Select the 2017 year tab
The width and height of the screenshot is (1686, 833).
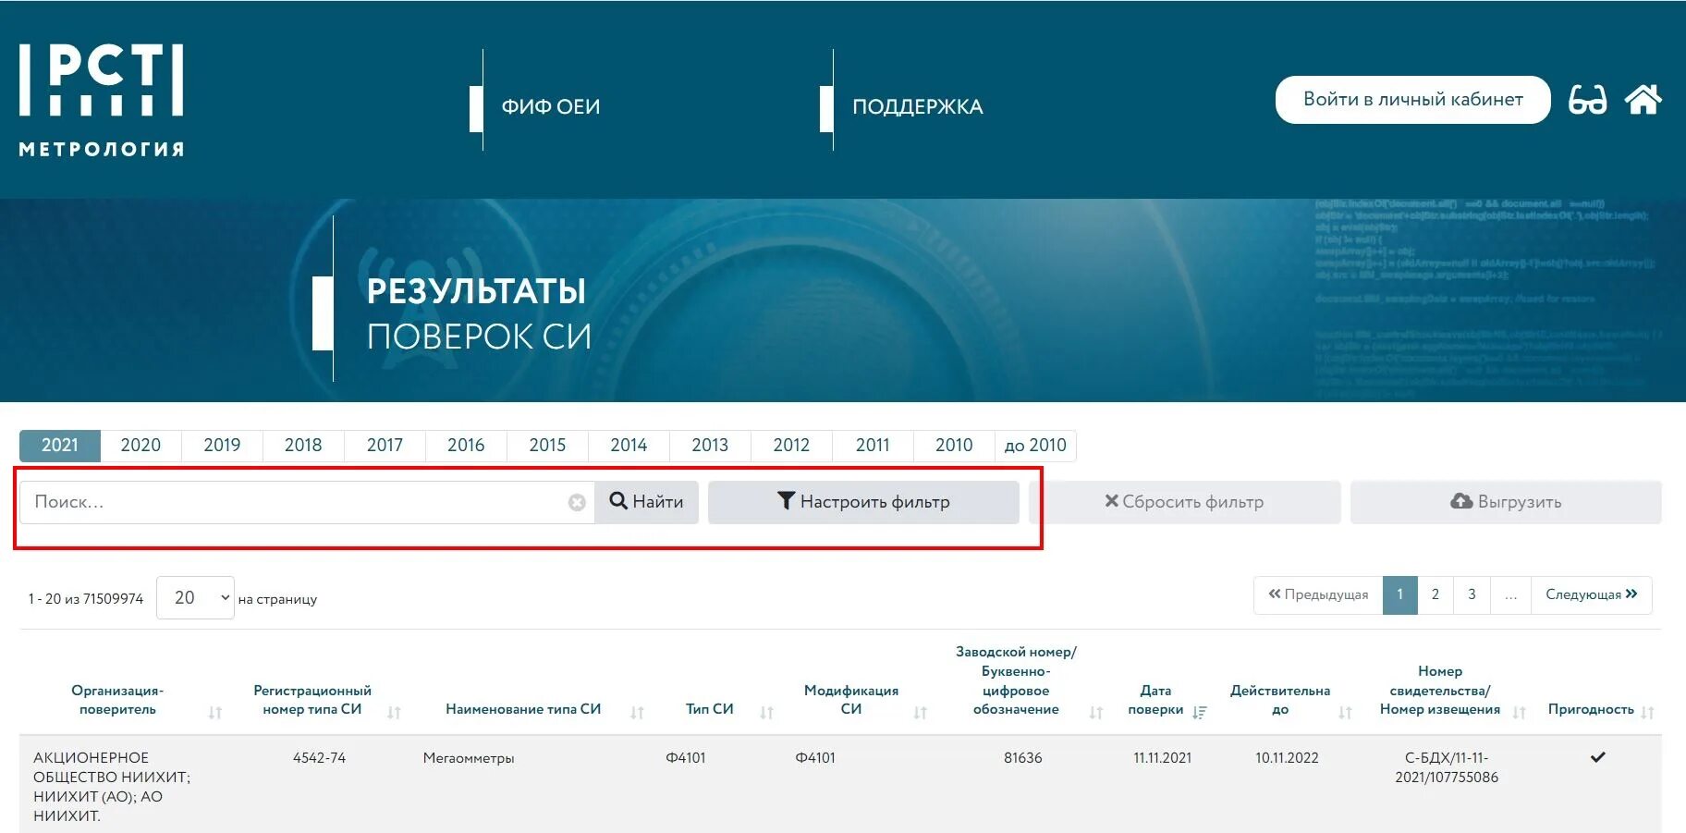pyautogui.click(x=385, y=445)
